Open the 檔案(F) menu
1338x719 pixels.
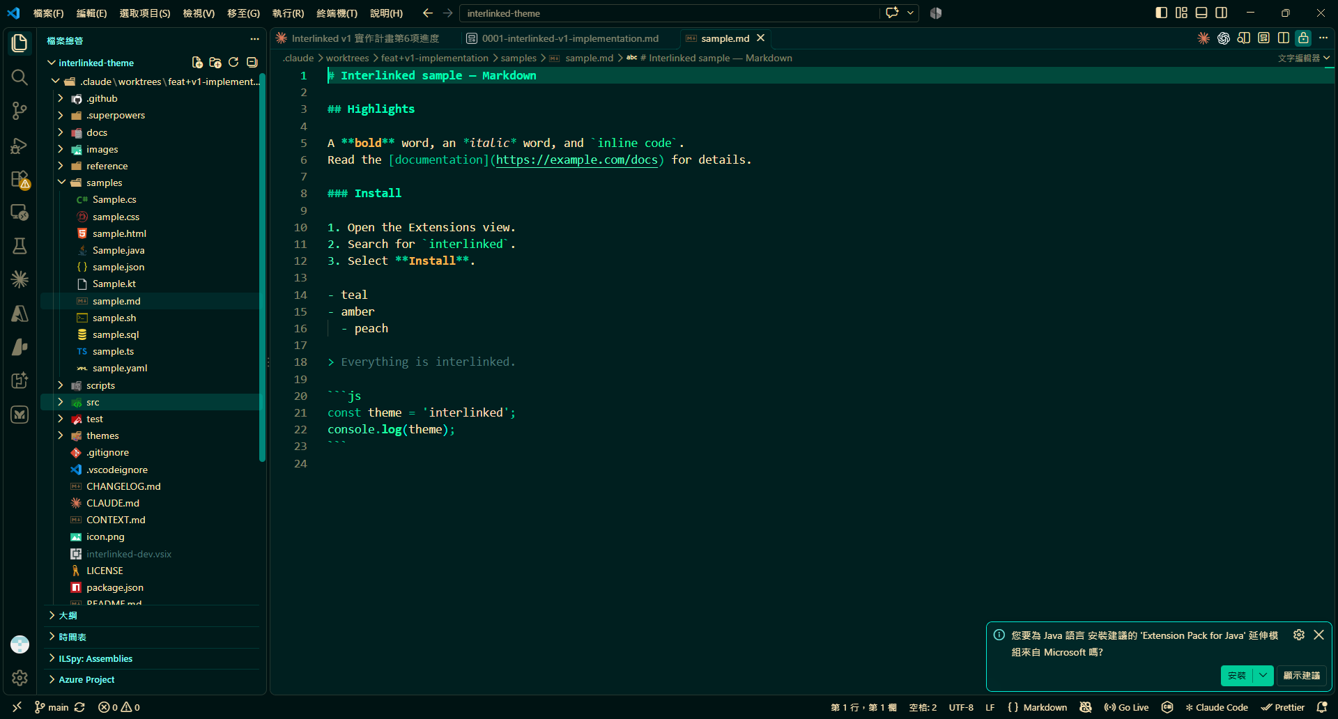48,13
